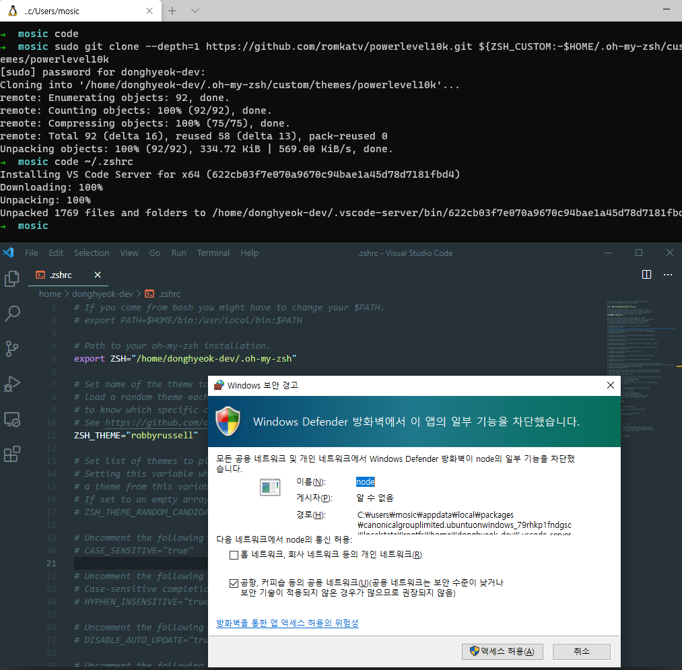Click donghyeok-dev in the breadcrumb
This screenshot has height=670, width=682.
pos(102,294)
